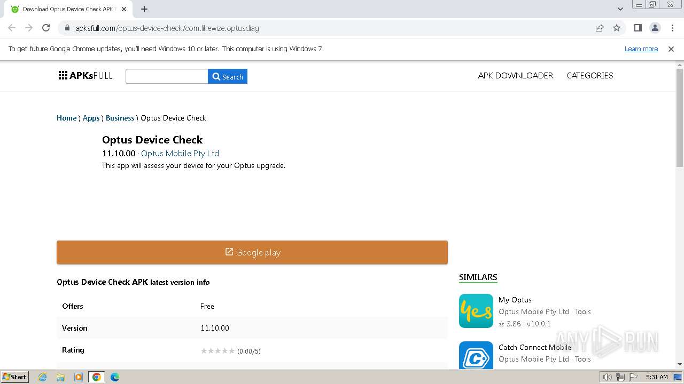Dismiss the Chrome update notification bar
The height and width of the screenshot is (384, 684).
(x=671, y=49)
